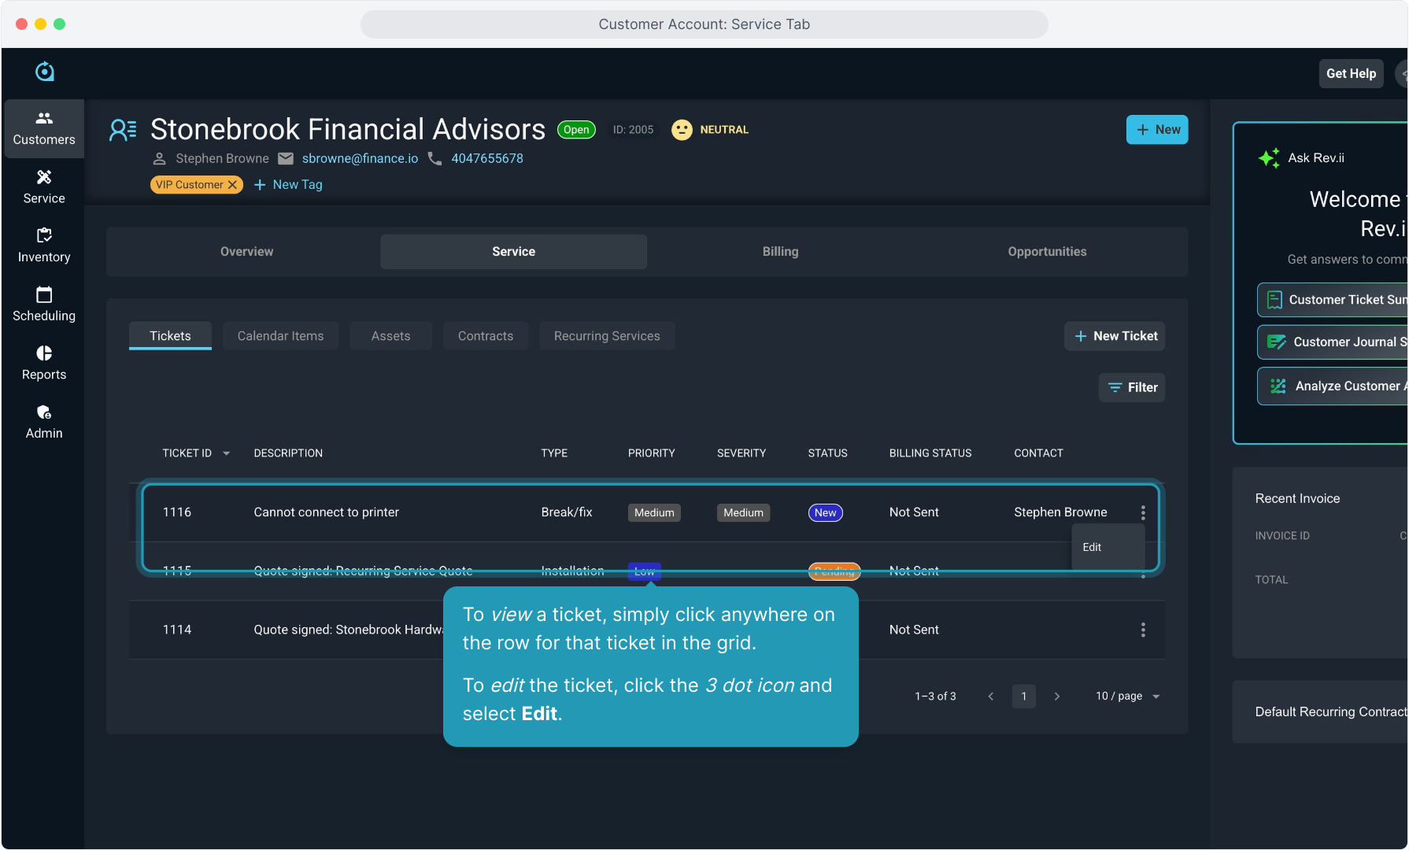This screenshot has width=1409, height=850.
Task: Remove the VIP Customer tag
Action: [x=232, y=185]
